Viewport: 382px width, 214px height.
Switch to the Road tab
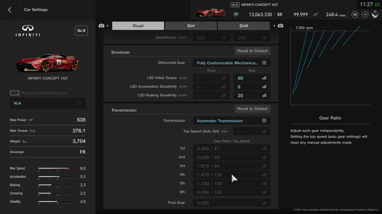click(138, 26)
